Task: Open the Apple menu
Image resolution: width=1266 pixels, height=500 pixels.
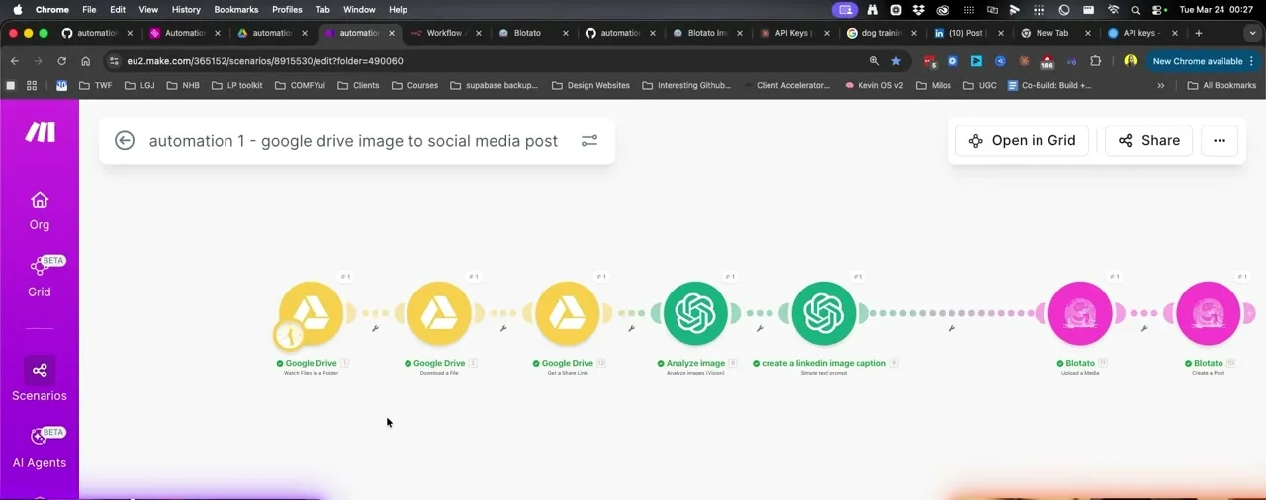Action: 17,9
